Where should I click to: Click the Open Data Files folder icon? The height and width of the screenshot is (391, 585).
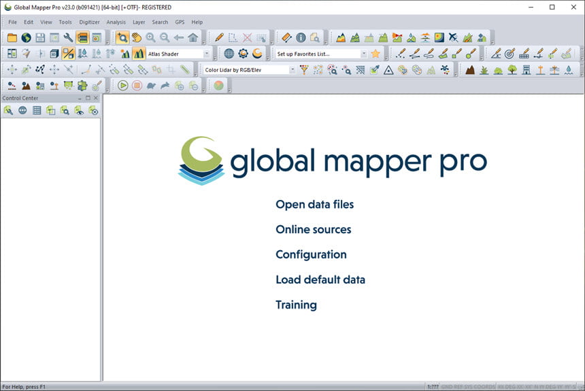pos(12,37)
